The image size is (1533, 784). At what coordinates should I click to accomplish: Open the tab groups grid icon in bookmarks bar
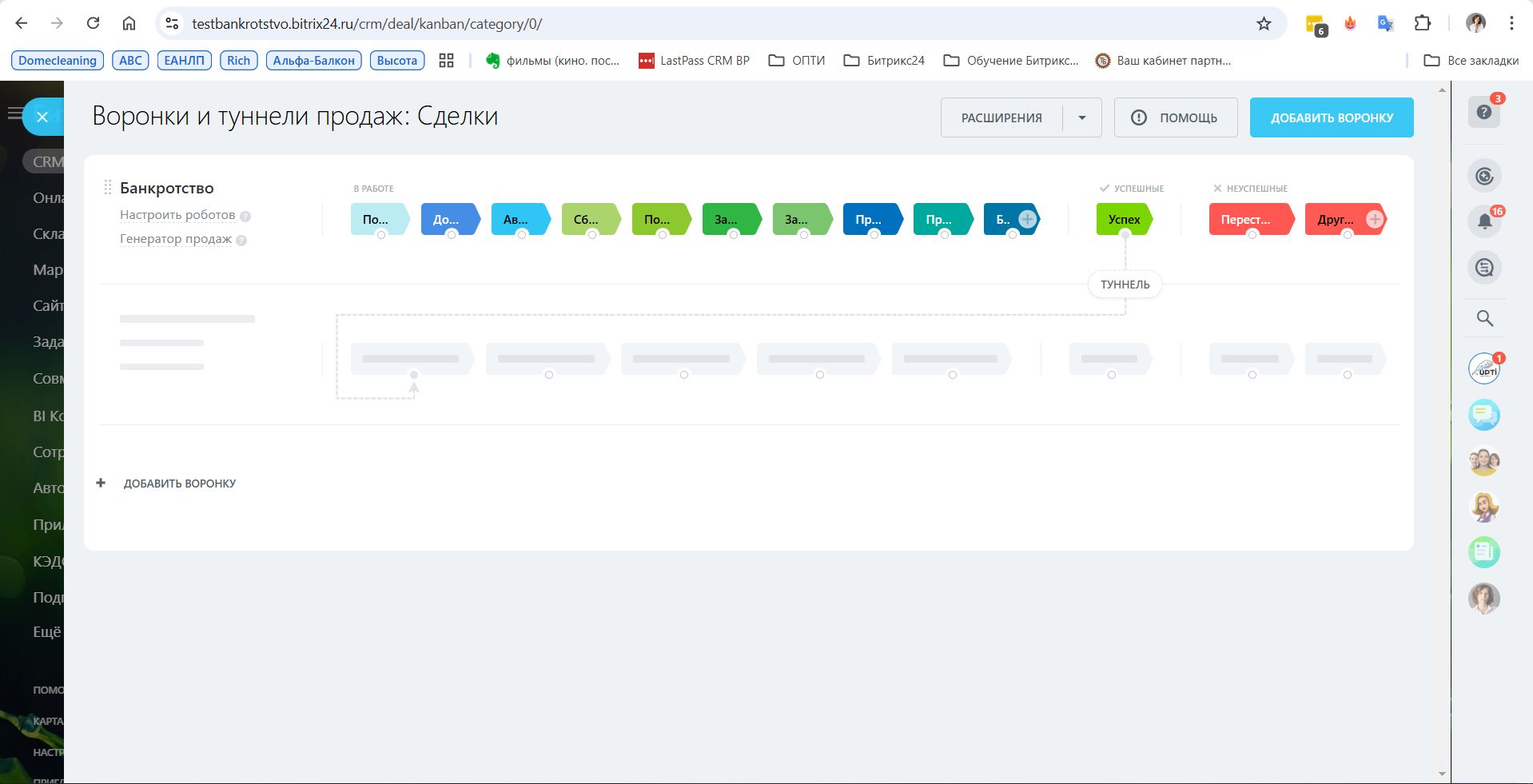tap(446, 61)
